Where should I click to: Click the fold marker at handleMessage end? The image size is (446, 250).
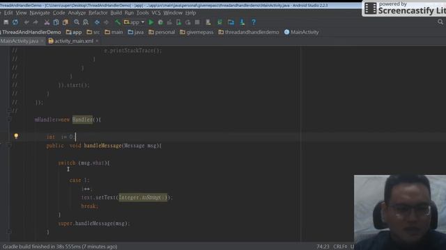[9, 232]
